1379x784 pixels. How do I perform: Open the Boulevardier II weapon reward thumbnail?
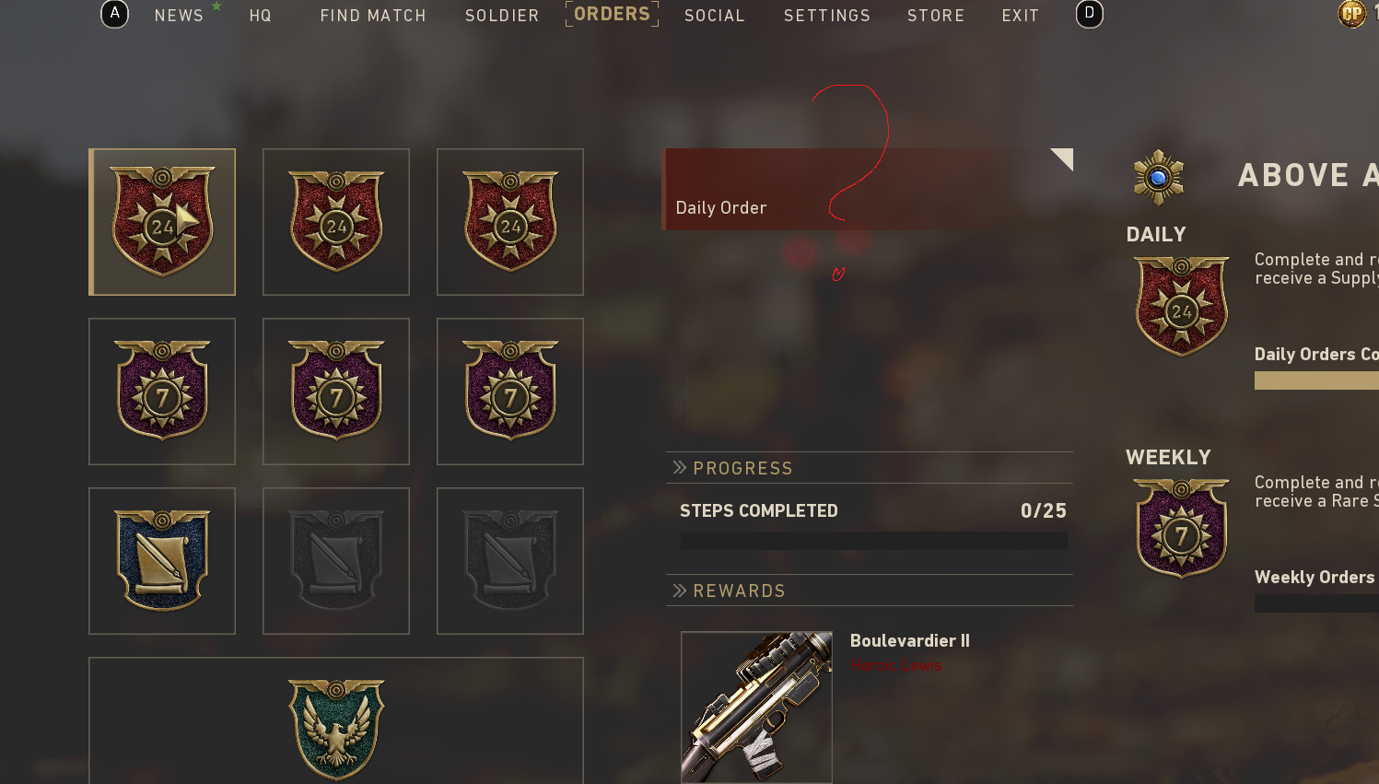[x=756, y=707]
